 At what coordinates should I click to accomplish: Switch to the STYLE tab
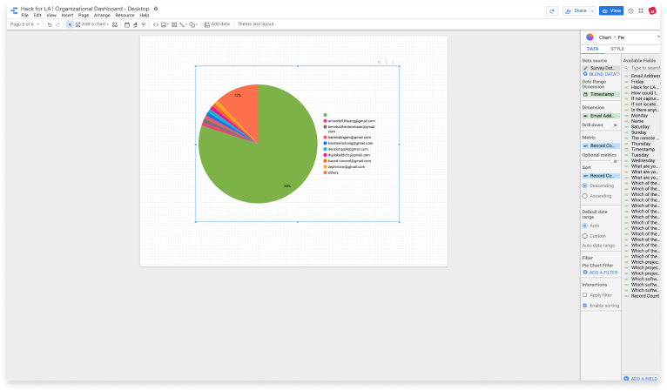tap(616, 49)
